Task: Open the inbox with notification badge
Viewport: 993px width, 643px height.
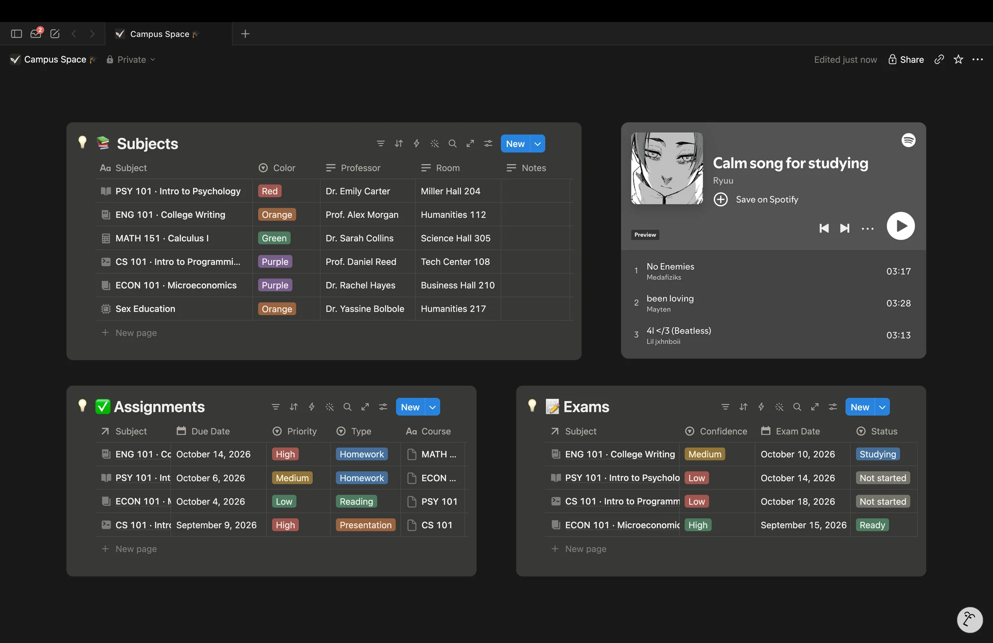Action: [36, 33]
